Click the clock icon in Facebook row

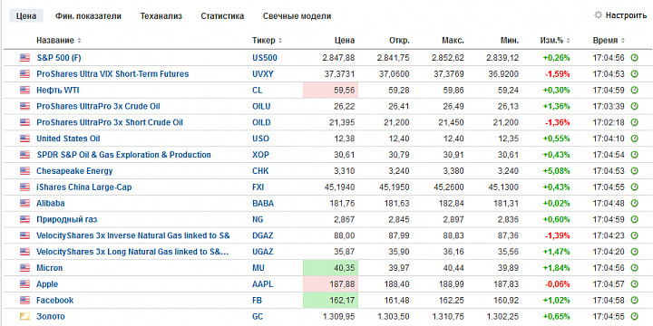point(634,301)
